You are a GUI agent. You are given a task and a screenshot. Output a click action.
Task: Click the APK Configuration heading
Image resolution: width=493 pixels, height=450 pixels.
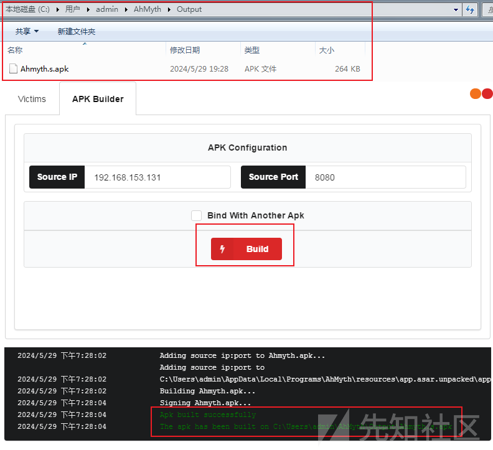(x=248, y=148)
